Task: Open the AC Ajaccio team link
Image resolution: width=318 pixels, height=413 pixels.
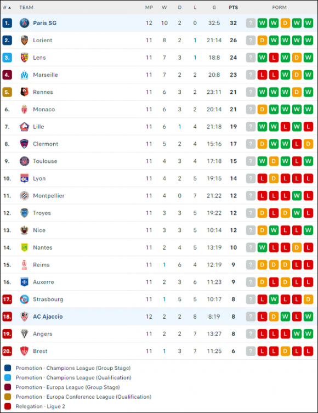Action: coord(48,316)
